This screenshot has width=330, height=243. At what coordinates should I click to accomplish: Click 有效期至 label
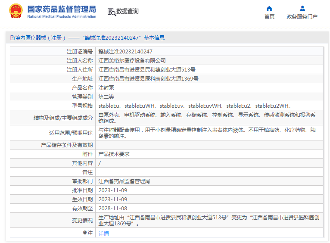tap(82, 208)
